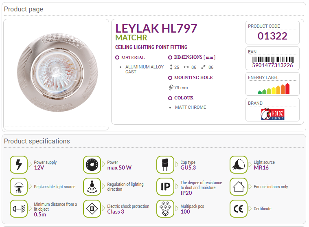309x227 pixels.
Task: Click the Horoz Electric brand logo
Action: (272, 114)
